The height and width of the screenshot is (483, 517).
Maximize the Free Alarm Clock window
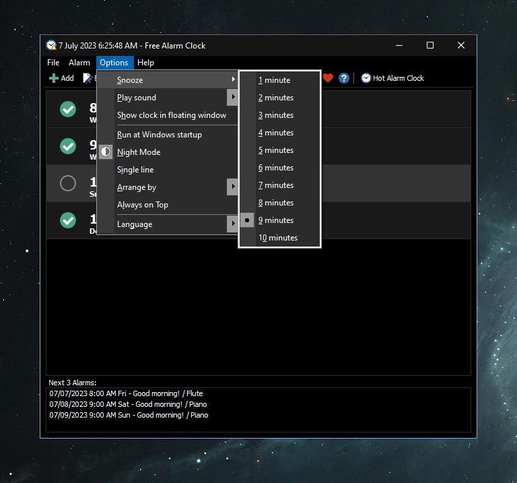(430, 45)
